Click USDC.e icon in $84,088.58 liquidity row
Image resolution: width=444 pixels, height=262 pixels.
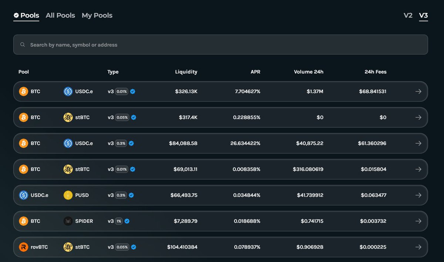point(68,143)
